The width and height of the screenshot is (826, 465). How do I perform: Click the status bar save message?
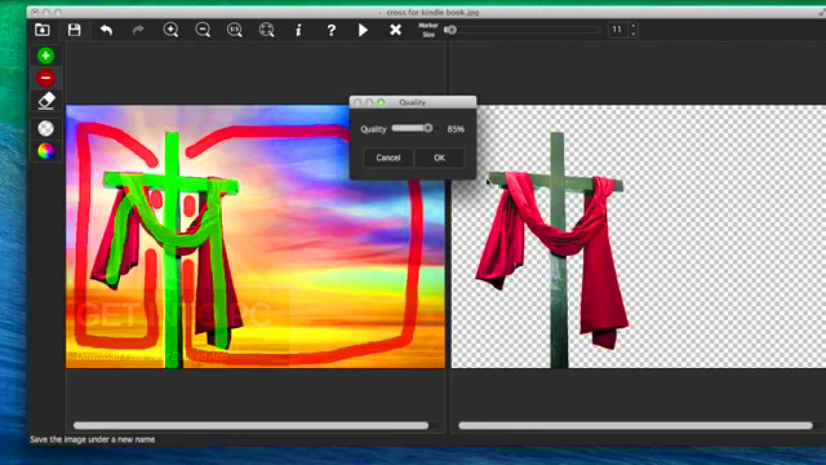point(92,439)
